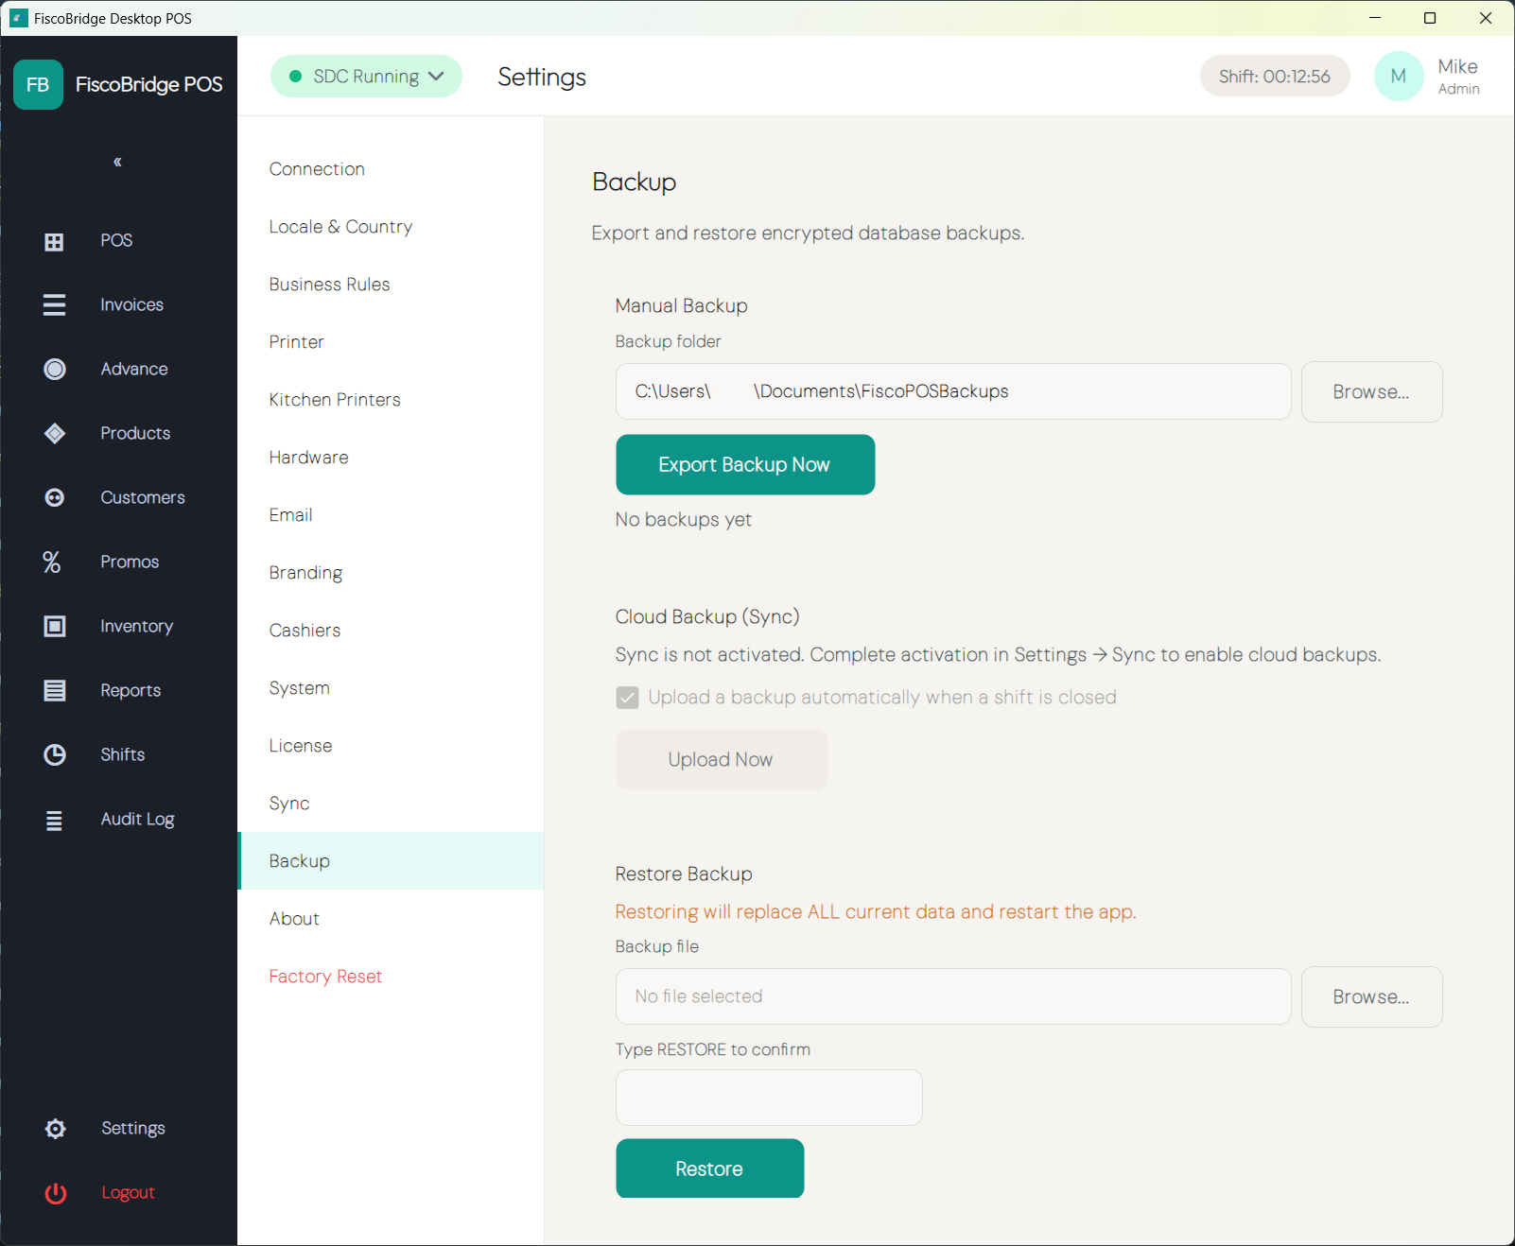Click the Audit Log lines icon
This screenshot has width=1515, height=1246.
[x=54, y=820]
